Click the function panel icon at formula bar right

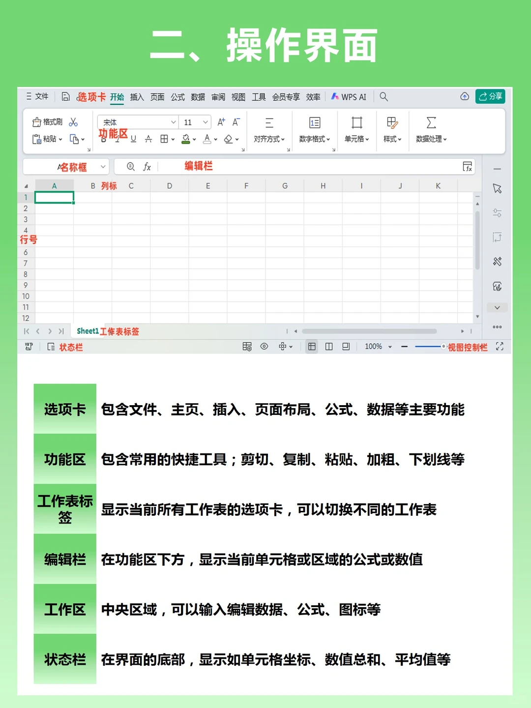coord(468,167)
